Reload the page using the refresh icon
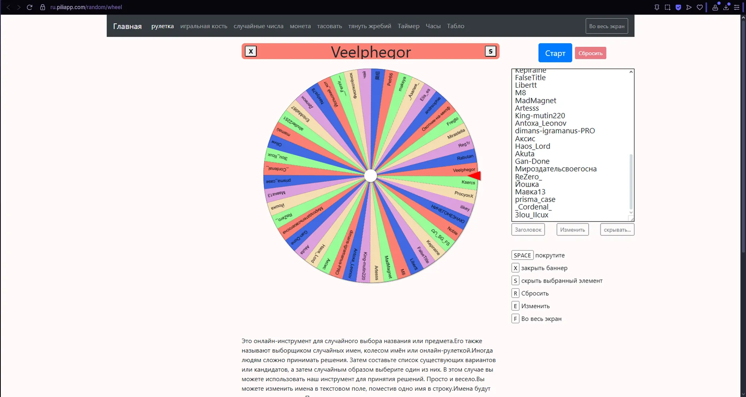Viewport: 746px width, 397px height. [29, 7]
